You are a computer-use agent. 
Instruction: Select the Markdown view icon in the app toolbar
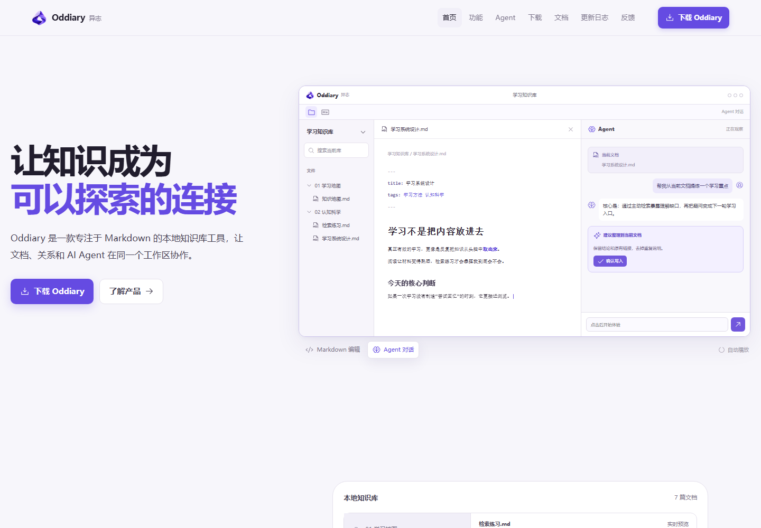pyautogui.click(x=325, y=112)
